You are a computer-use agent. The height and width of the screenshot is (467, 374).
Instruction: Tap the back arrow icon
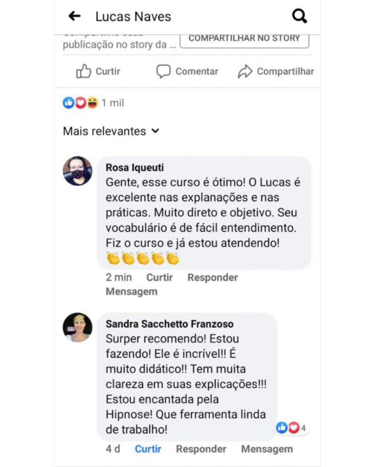pos(74,16)
